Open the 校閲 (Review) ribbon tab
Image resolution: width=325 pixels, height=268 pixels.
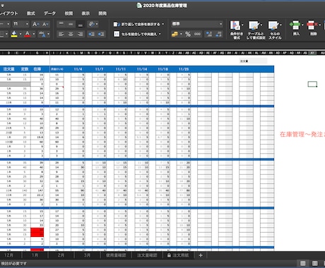coord(69,13)
